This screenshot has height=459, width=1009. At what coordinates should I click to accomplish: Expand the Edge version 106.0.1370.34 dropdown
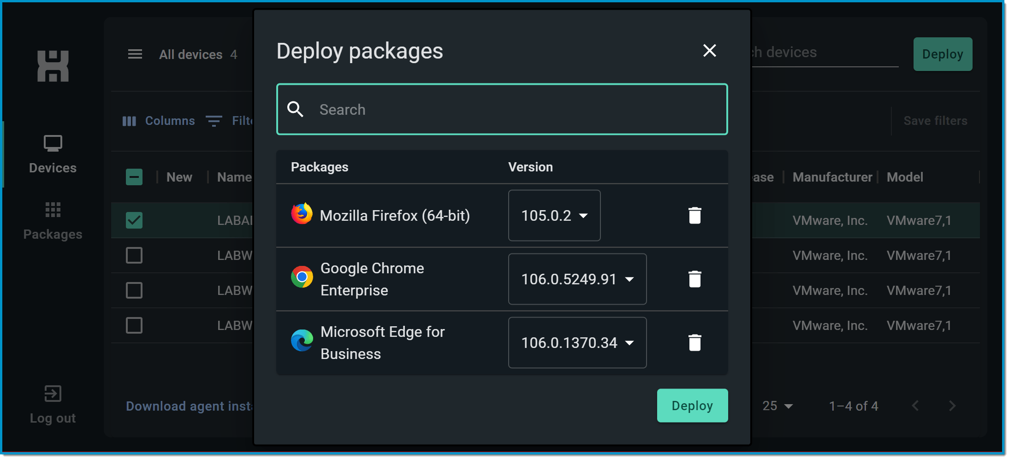(576, 342)
